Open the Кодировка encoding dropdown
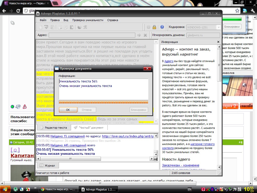 (218, 27)
